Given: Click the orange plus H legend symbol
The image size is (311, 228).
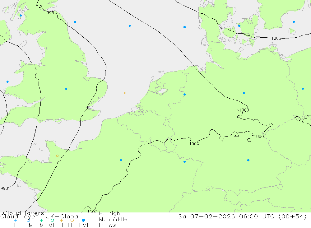Looking at the screenshot, I should click(61, 220).
